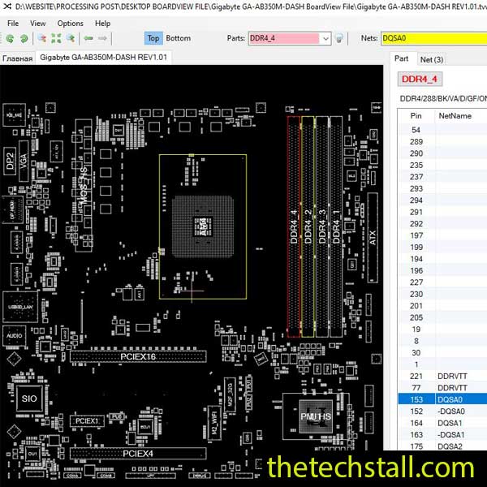Click the zoom out magnifier toolbar icon
Screen dimensions: 487x487
coord(42,38)
